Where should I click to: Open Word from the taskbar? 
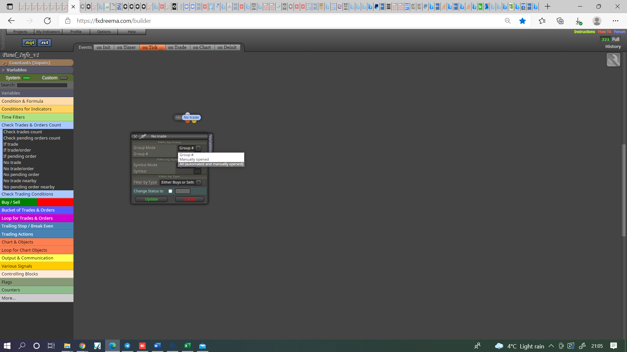[157, 346]
